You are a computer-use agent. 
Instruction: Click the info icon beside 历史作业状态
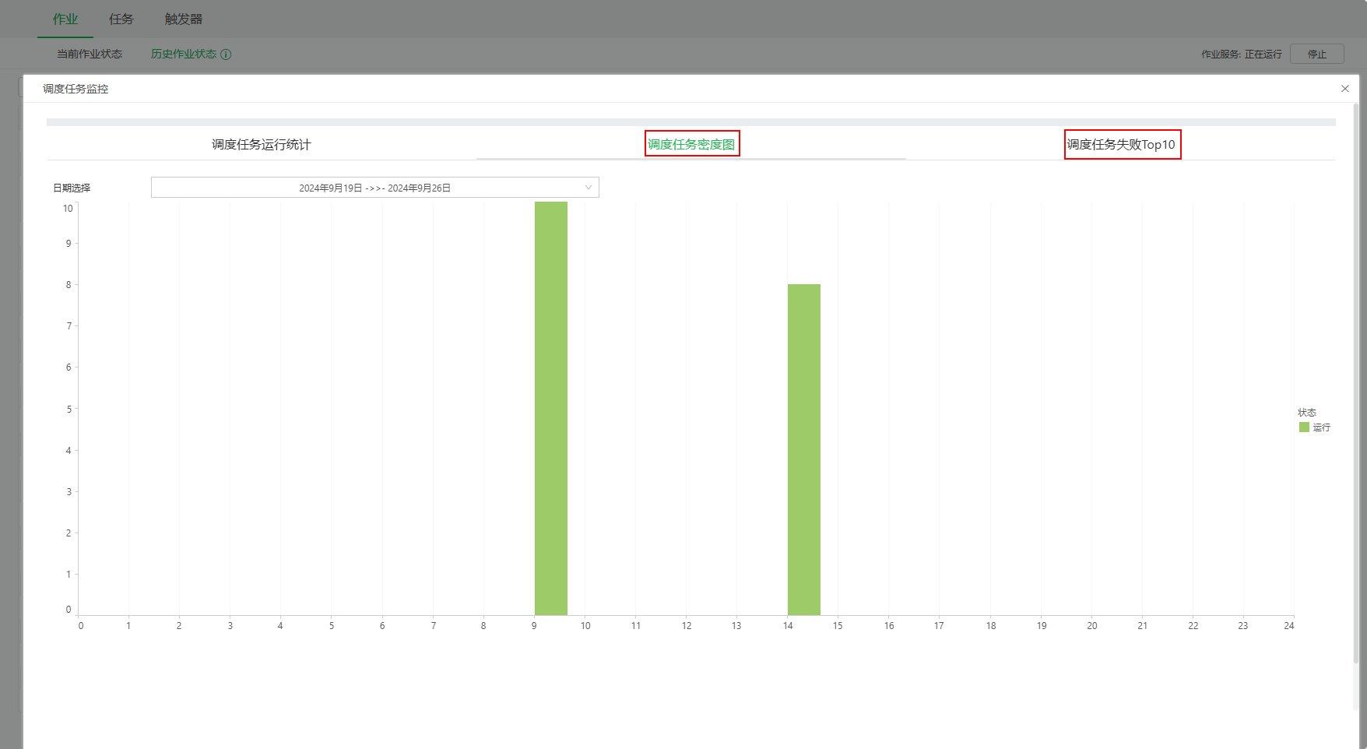coord(226,55)
